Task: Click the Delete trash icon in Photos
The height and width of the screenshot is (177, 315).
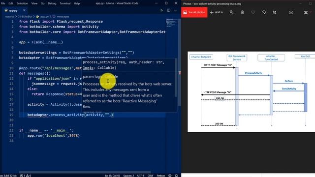Action: click(242, 12)
